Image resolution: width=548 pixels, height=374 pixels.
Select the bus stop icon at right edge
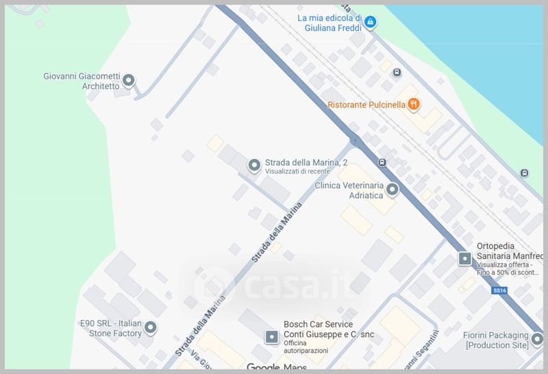[524, 173]
